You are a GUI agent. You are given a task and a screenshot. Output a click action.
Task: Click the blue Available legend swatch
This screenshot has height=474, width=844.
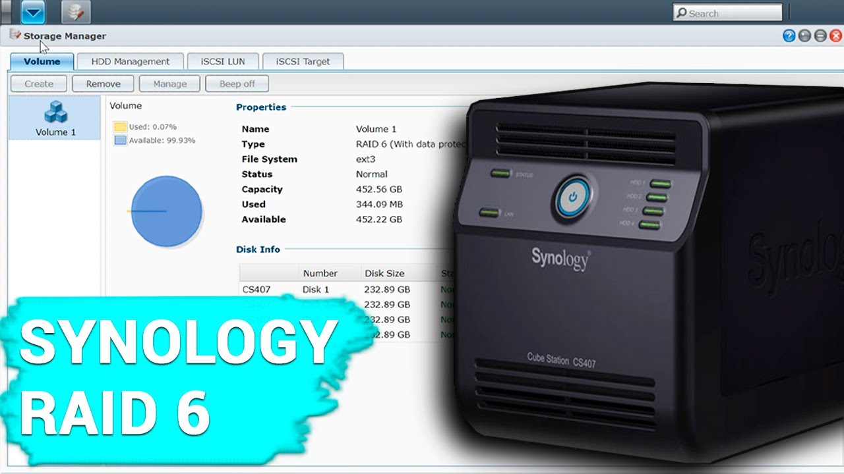[120, 140]
